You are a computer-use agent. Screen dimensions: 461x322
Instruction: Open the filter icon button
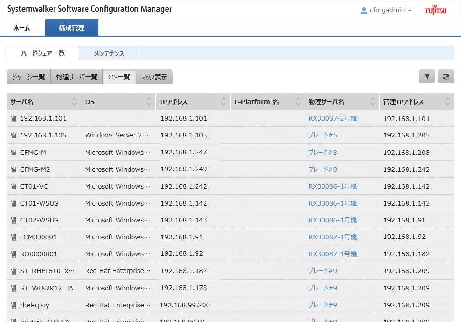[427, 77]
